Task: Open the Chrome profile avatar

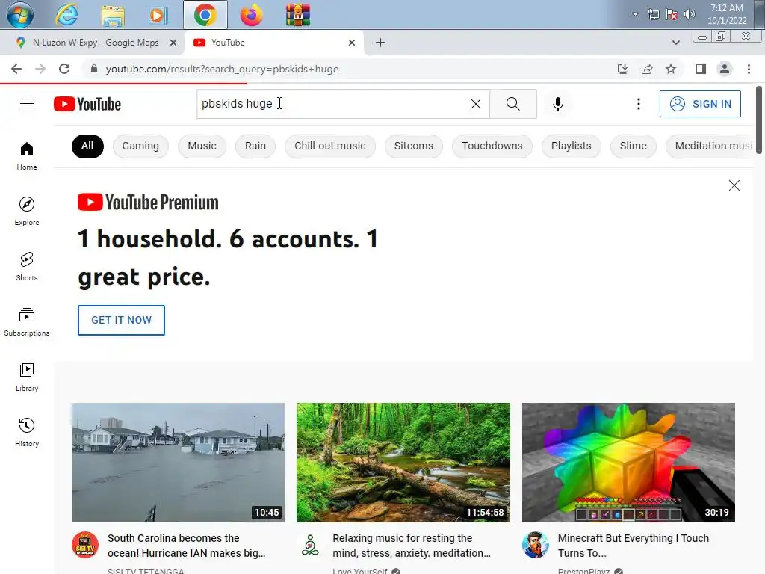Action: tap(725, 69)
